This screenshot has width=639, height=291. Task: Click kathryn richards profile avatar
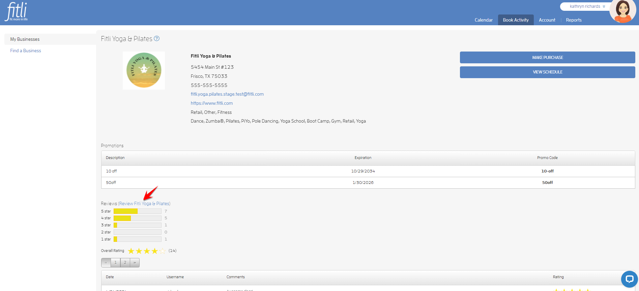(622, 11)
